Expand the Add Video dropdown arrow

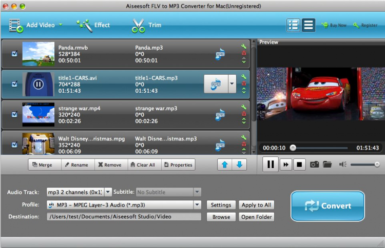[61, 25]
